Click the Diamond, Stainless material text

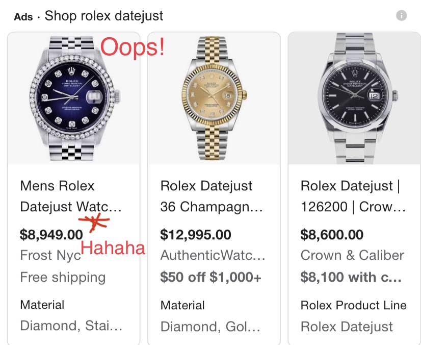(x=71, y=326)
